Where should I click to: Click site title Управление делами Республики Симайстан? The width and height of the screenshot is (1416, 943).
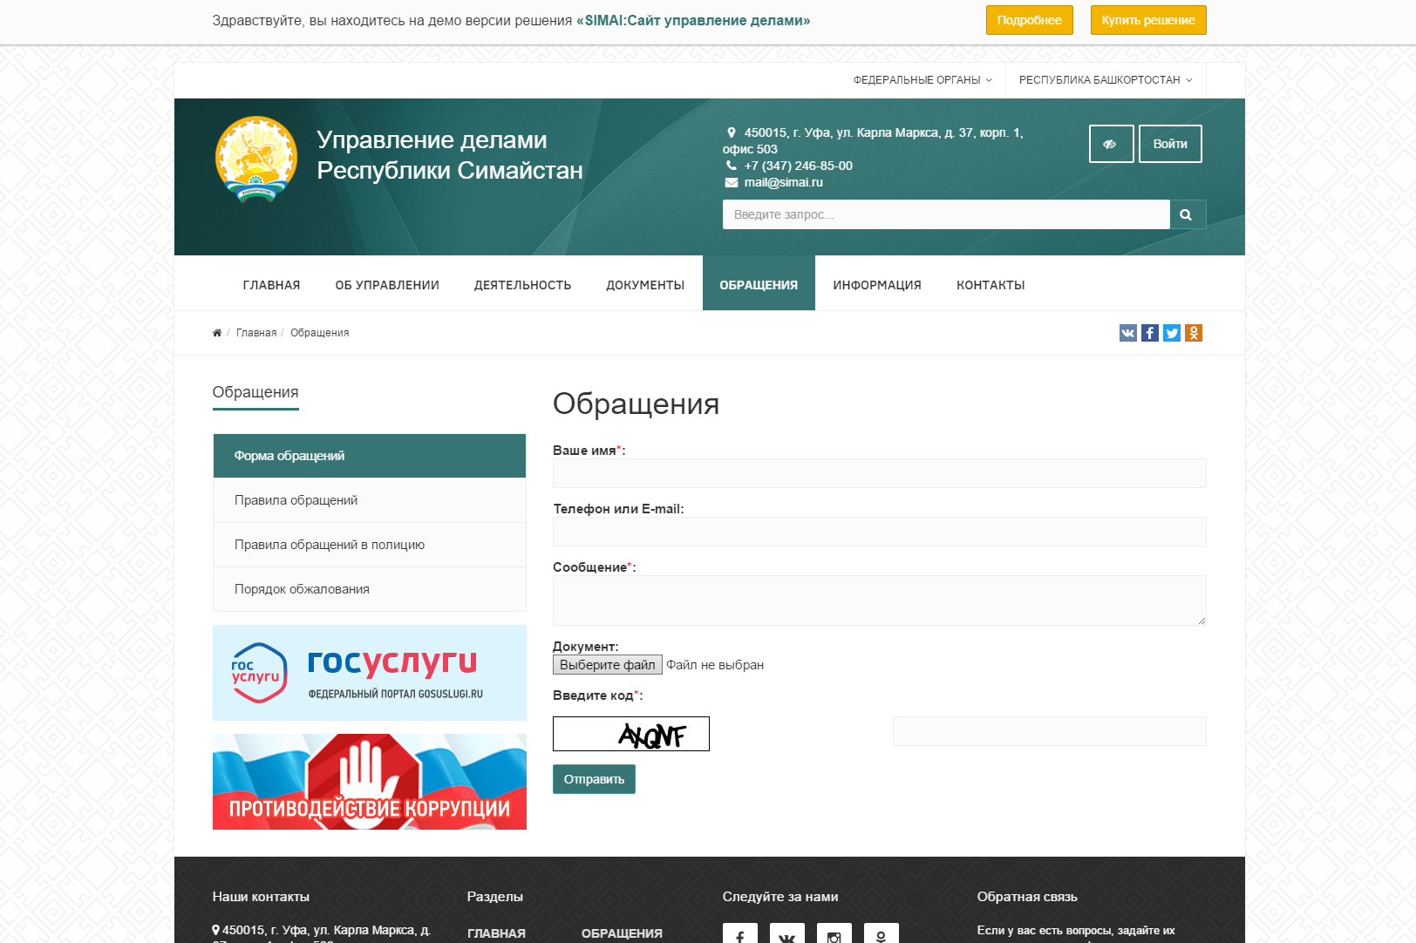(x=450, y=155)
